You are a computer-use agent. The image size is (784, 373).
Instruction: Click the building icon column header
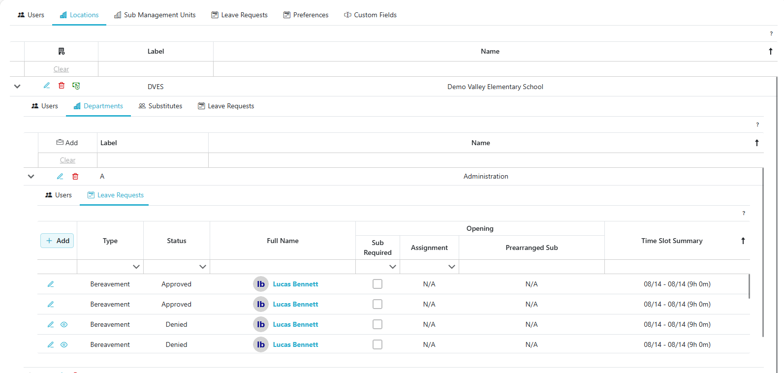pos(62,51)
